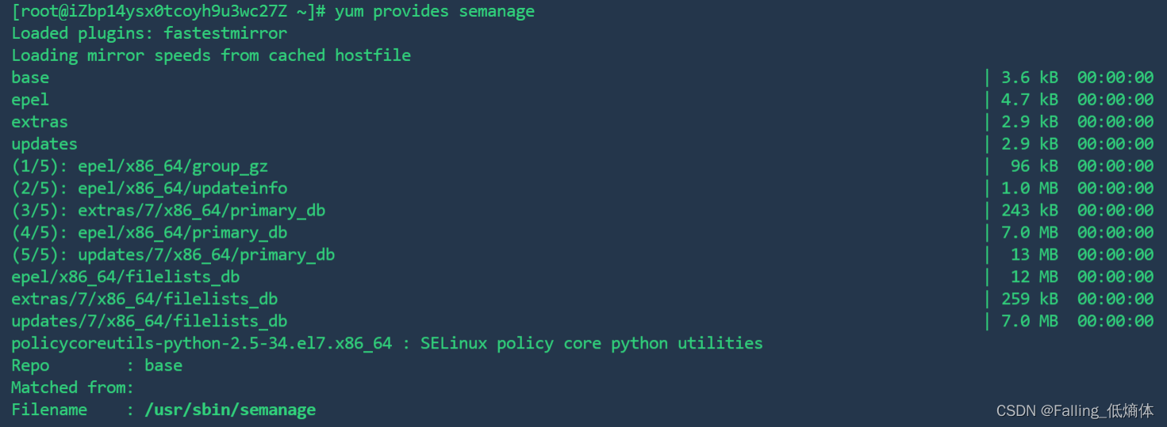The height and width of the screenshot is (427, 1167).
Task: Click the CSDN @Falling watermark text
Action: (x=1075, y=410)
